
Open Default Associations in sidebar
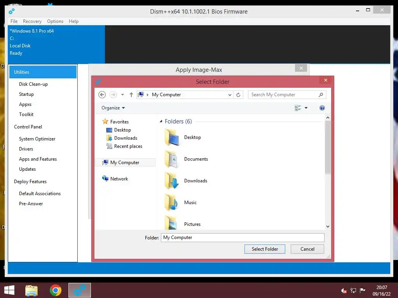(40, 194)
